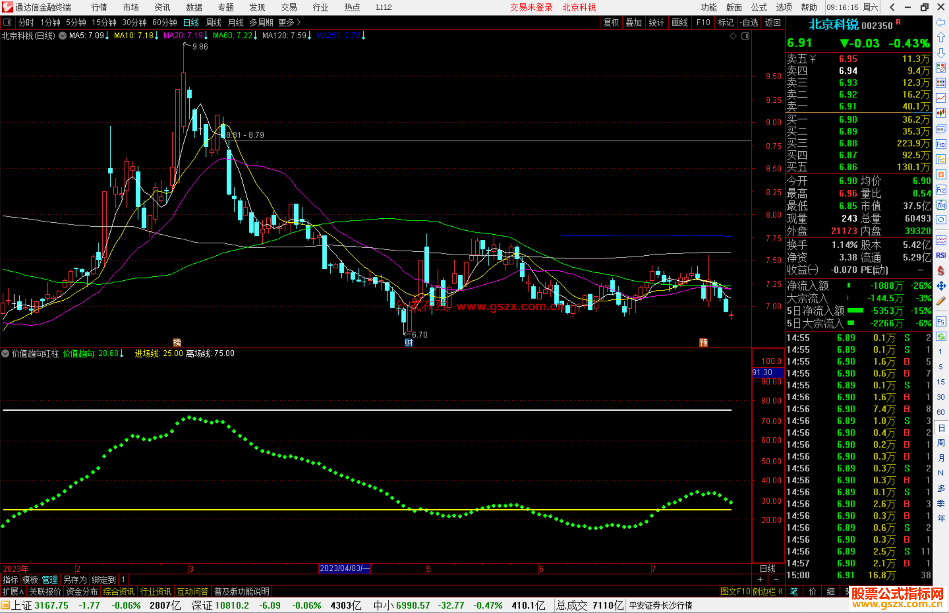Open the F10 company info sidebar icon
949x613 pixels.
(941, 144)
